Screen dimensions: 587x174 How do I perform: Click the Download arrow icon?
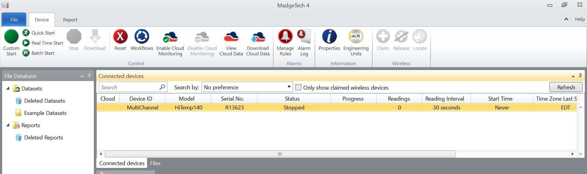point(95,37)
